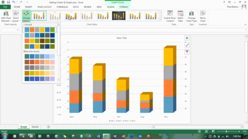The image size is (248, 139).
Task: Click the Undo arrow
Action: (14, 2)
